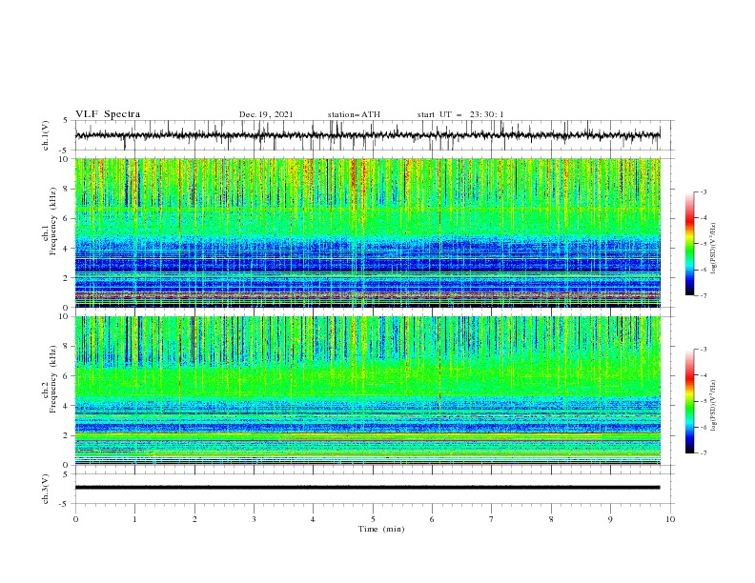
Task: Click the "Time (min)" axis label
Action: click(381, 529)
